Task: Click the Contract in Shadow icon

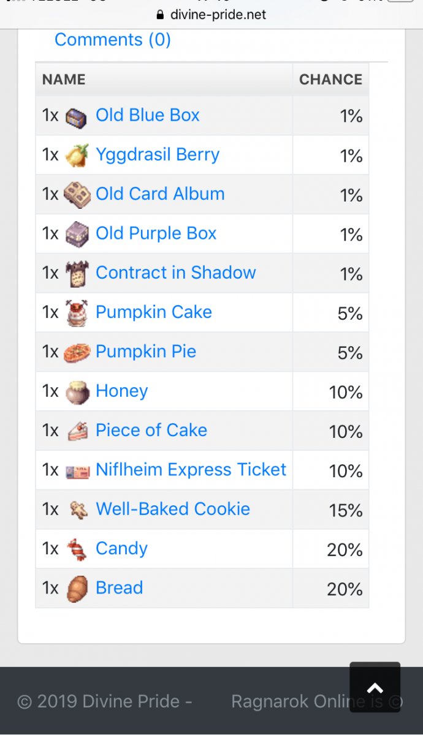Action: (x=77, y=274)
